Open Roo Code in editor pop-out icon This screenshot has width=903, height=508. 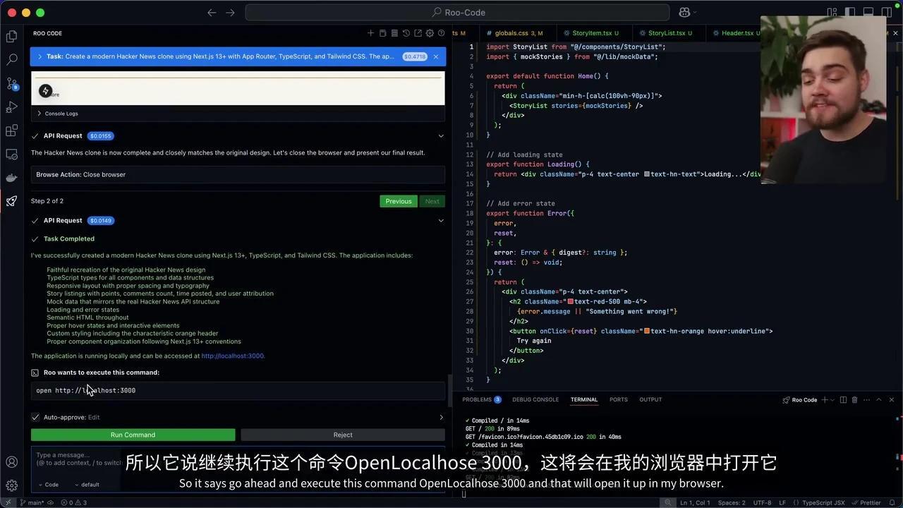pyautogui.click(x=418, y=33)
